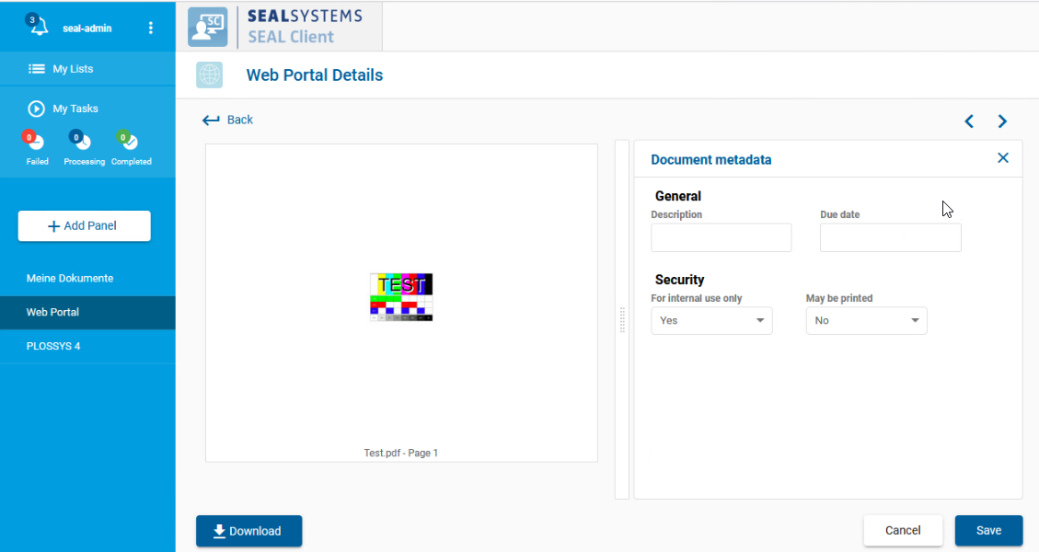This screenshot has height=552, width=1039.
Task: Open the 'May be printed' dropdown
Action: pos(866,320)
